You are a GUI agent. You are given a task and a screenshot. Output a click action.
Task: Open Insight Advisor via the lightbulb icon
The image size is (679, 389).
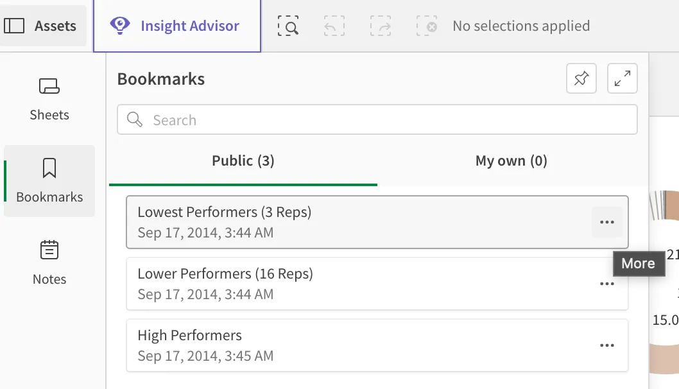(x=176, y=26)
